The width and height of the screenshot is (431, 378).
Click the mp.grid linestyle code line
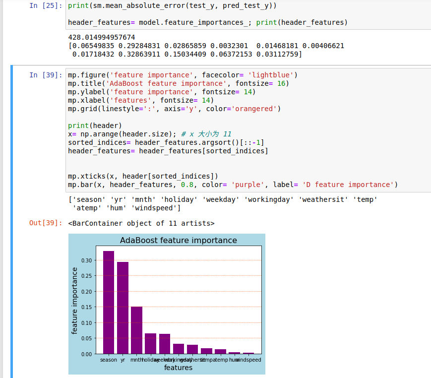[x=174, y=109]
